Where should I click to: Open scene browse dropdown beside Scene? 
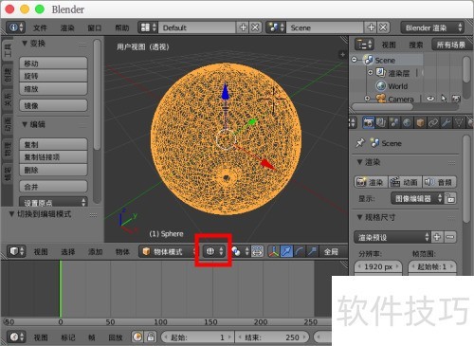(x=276, y=27)
